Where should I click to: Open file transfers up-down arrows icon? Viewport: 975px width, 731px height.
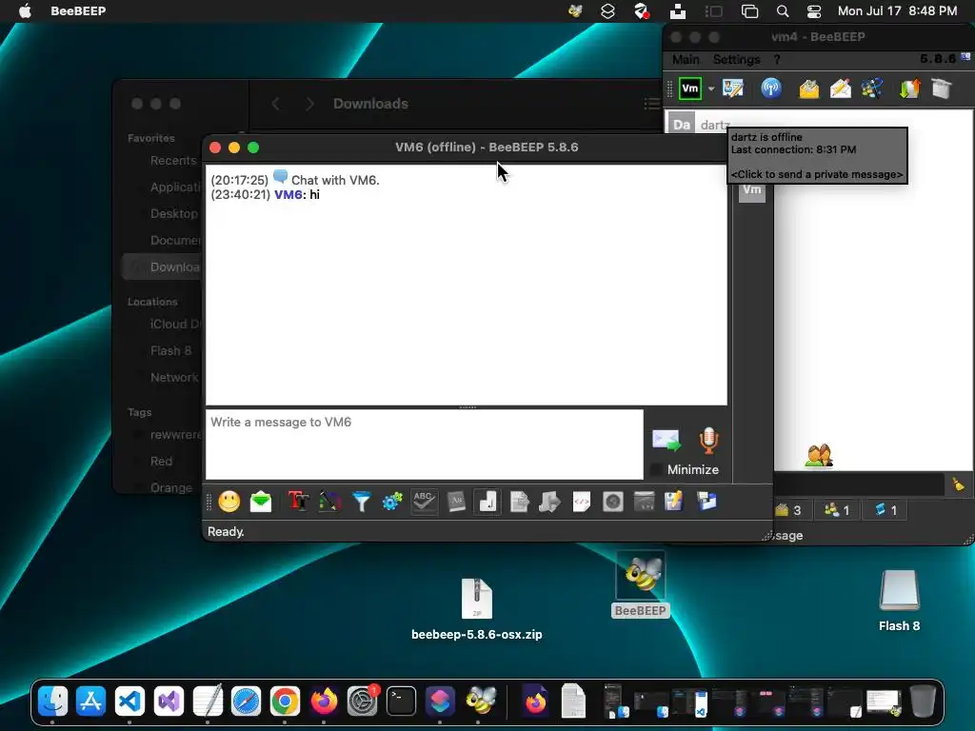tap(909, 89)
